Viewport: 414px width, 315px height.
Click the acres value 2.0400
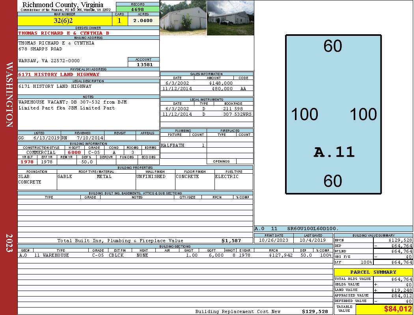(x=143, y=20)
